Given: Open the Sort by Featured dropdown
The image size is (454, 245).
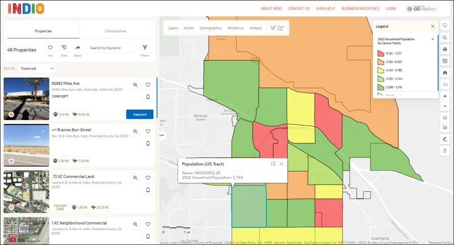Looking at the screenshot, I should click(37, 68).
